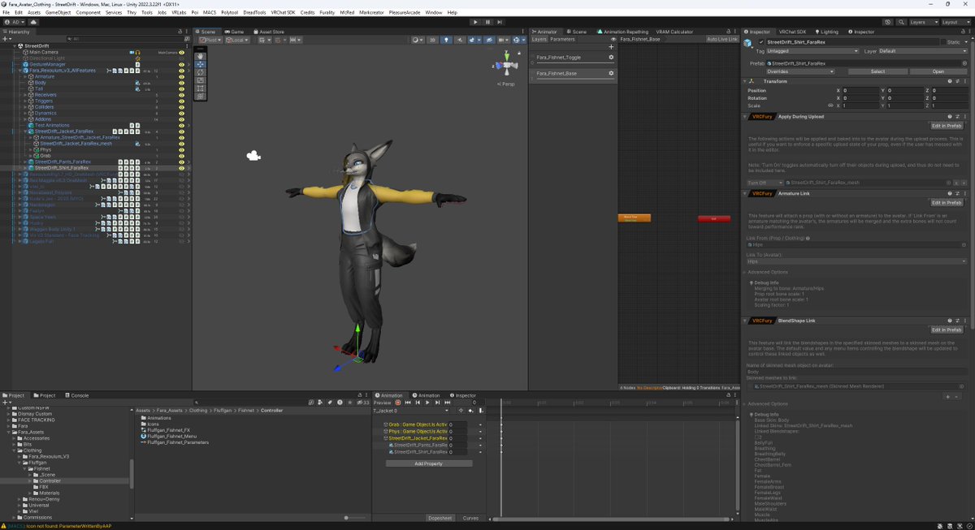The image size is (975, 530).
Task: Switch to the Asset Store tab
Action: coord(268,32)
